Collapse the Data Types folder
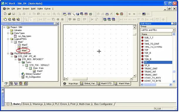The image size is (179, 112). pos(8,33)
